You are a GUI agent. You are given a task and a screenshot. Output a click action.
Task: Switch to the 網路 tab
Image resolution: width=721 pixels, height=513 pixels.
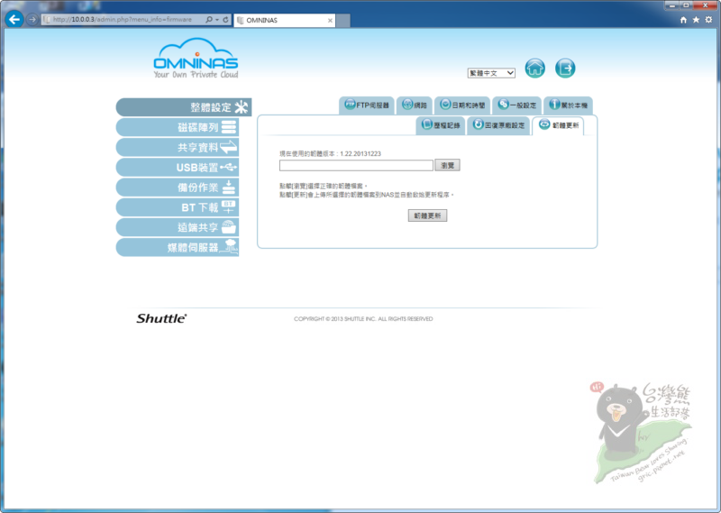[x=415, y=105]
